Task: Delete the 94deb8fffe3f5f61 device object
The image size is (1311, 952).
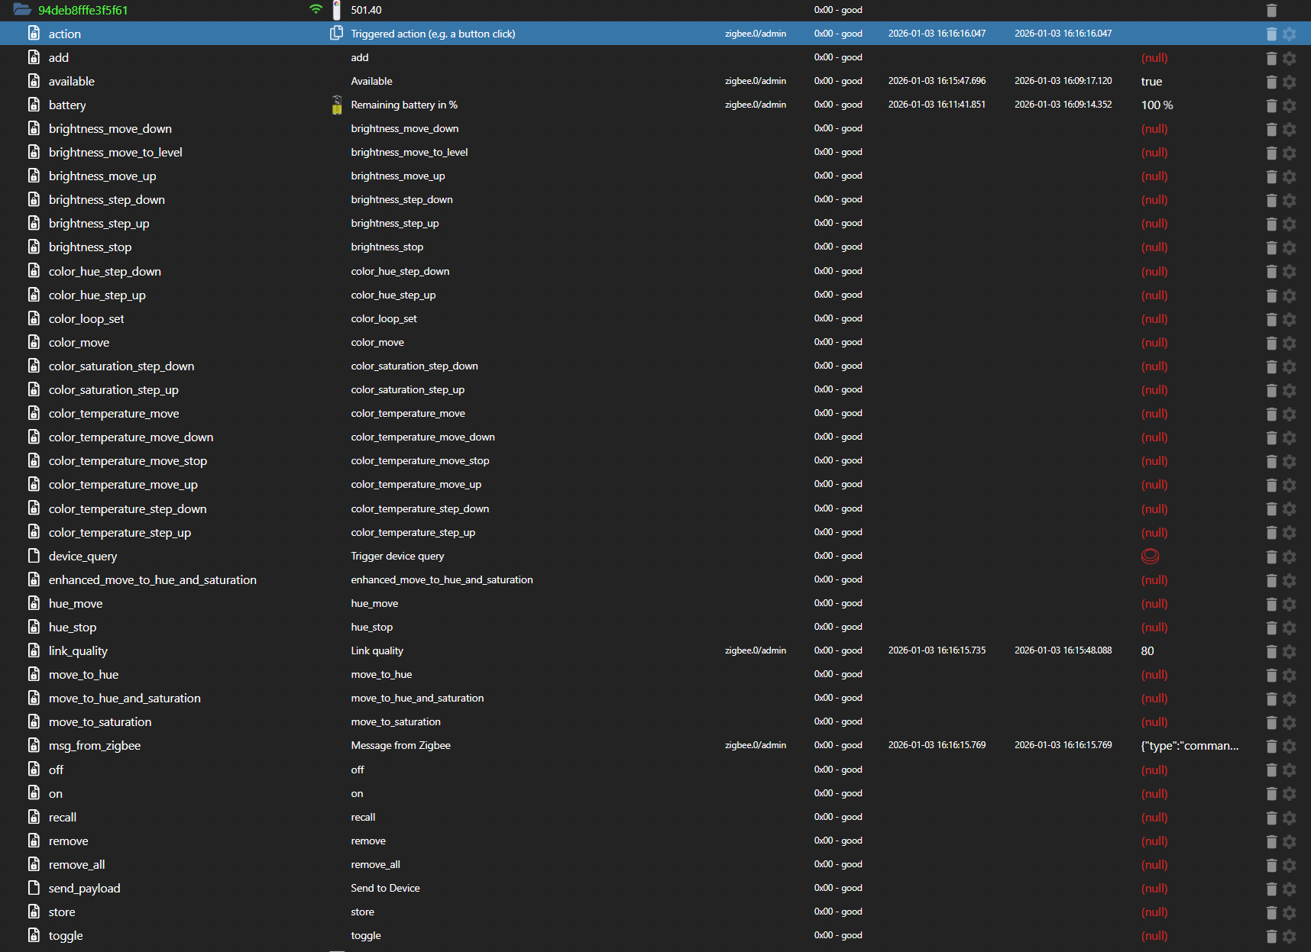Action: [1271, 10]
